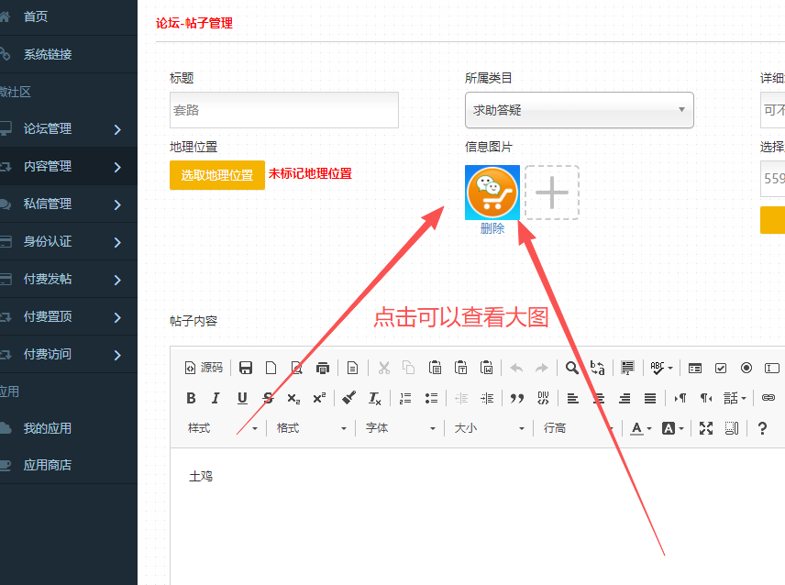Click the 删除 link under the image
The image size is (785, 585).
click(x=492, y=229)
